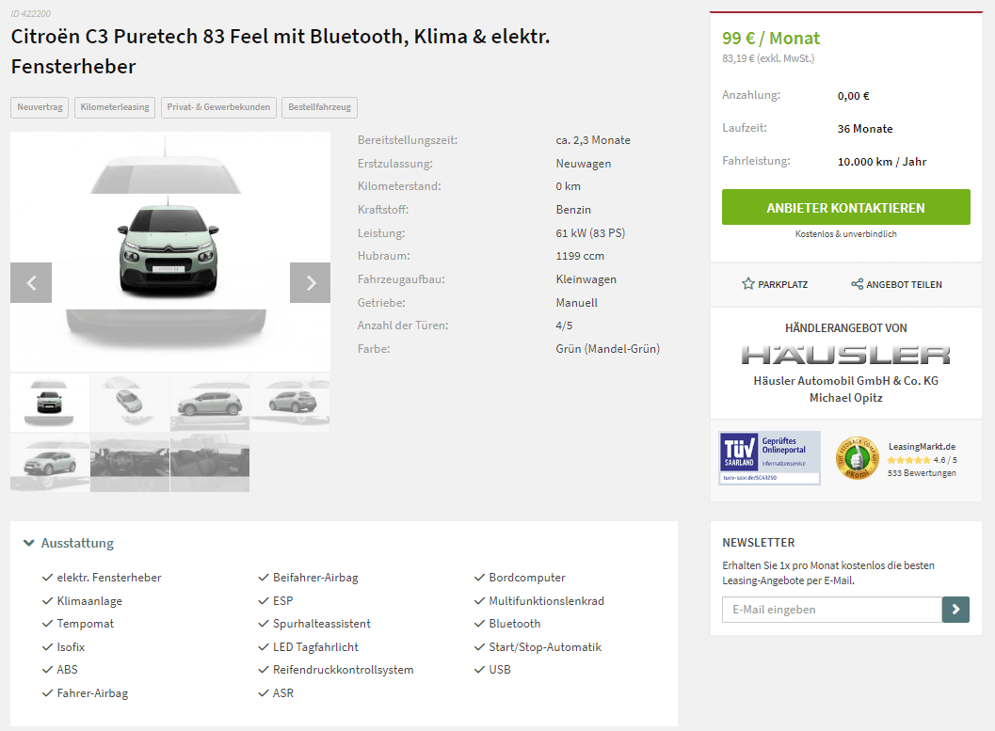The height and width of the screenshot is (731, 995).
Task: Click the Reifendruckkontrollsystem equipment item
Action: point(336,670)
